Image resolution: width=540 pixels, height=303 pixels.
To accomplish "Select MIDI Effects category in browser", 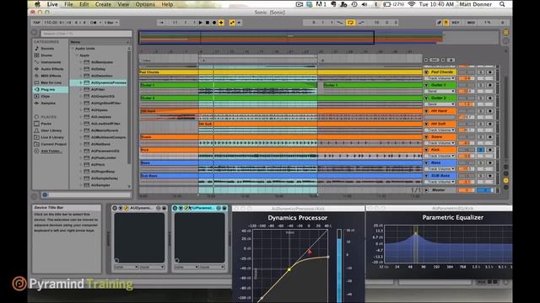I will [51, 76].
